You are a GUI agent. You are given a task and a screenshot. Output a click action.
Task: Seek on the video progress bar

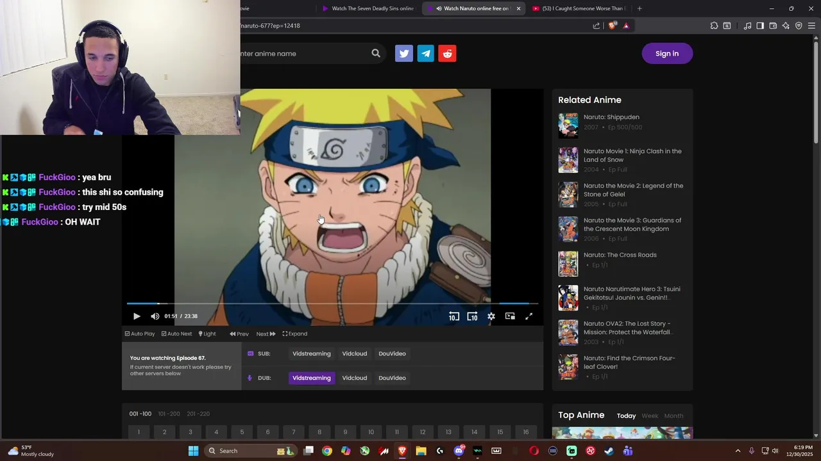coord(332,303)
